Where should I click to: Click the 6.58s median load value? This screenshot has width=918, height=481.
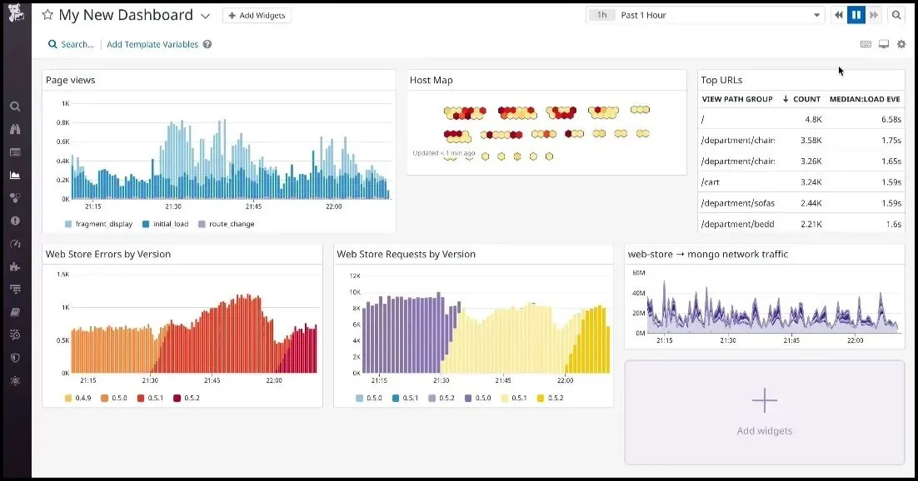pyautogui.click(x=891, y=119)
